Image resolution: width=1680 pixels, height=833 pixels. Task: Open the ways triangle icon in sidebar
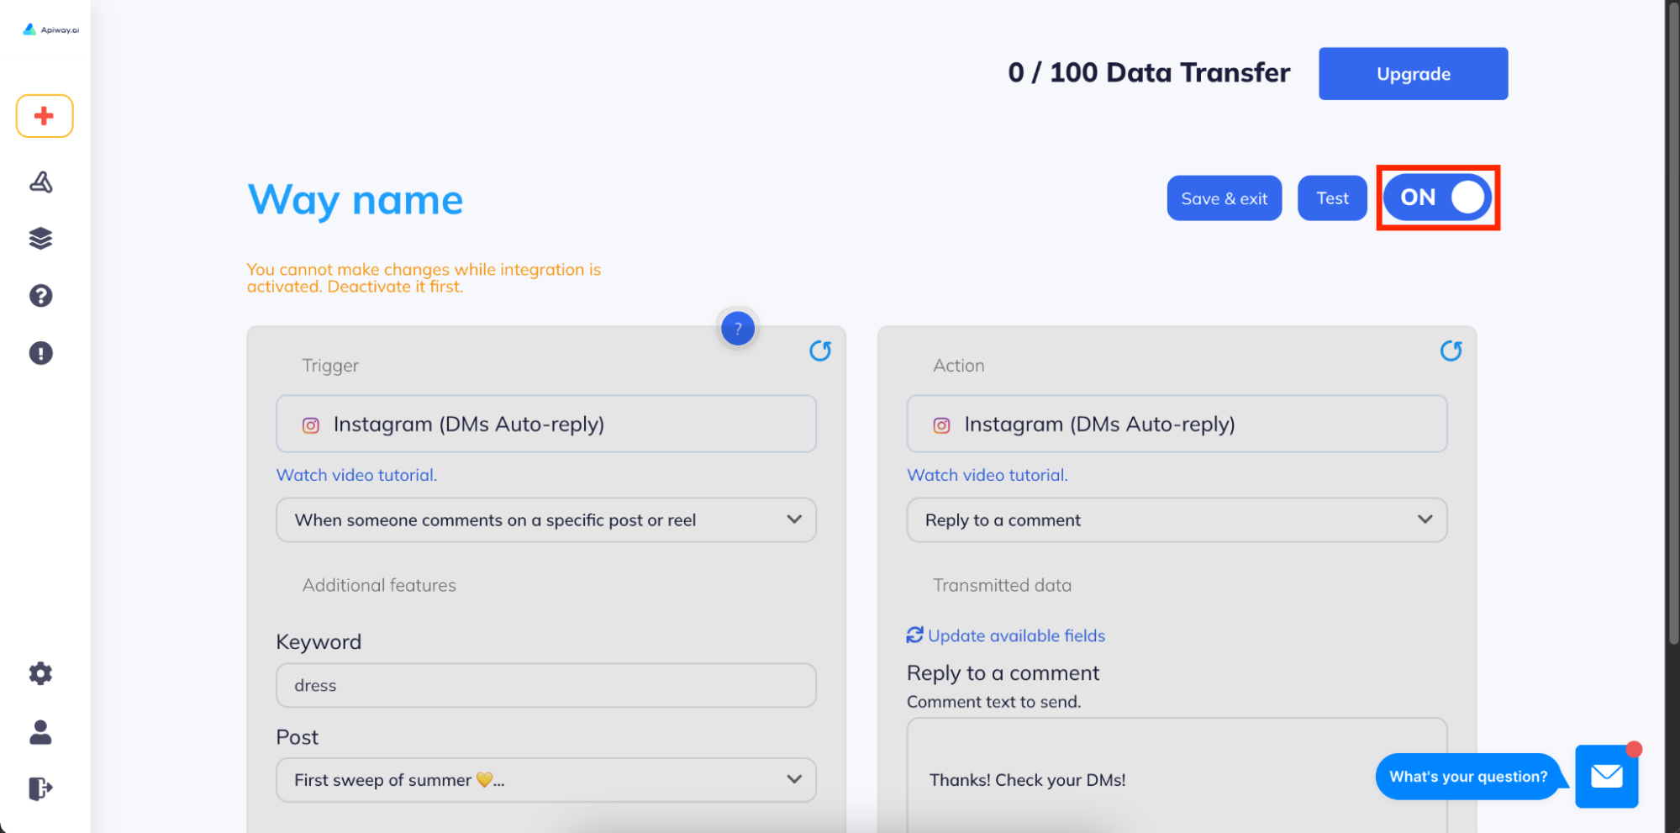(41, 182)
